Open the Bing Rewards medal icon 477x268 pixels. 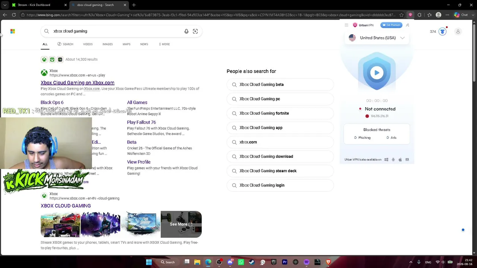pos(442,32)
